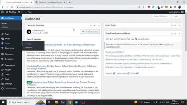187x105 pixels.
Task: Go to Updates under Dashboard
Action: [5, 27]
